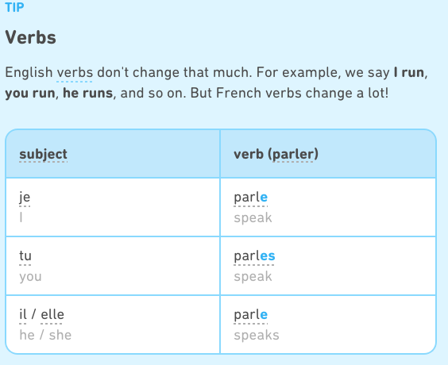Click the blue "TIP" label

point(14,7)
